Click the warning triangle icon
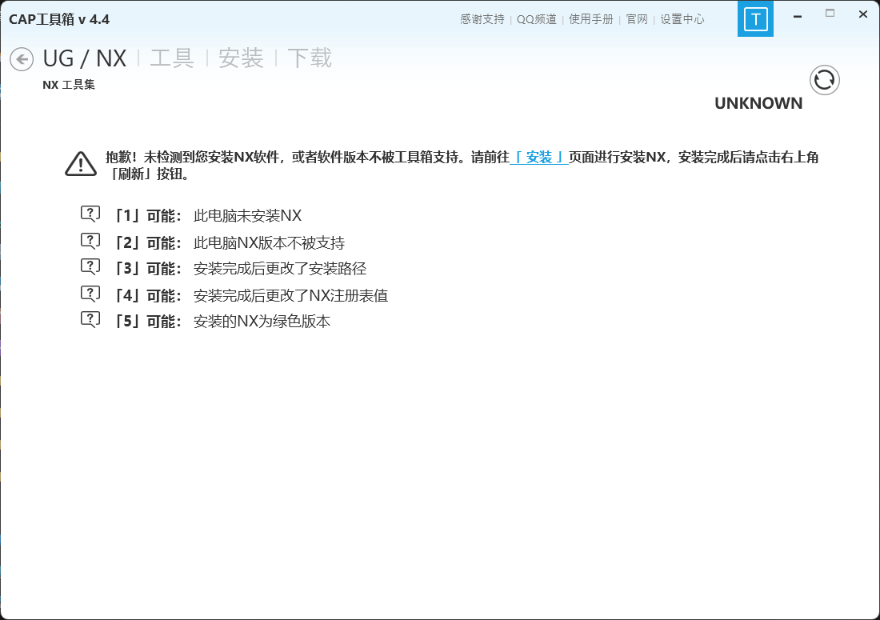 click(79, 163)
